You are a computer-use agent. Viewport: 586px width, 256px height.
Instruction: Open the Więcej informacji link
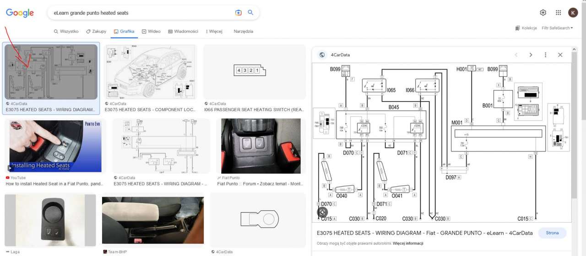point(407,244)
